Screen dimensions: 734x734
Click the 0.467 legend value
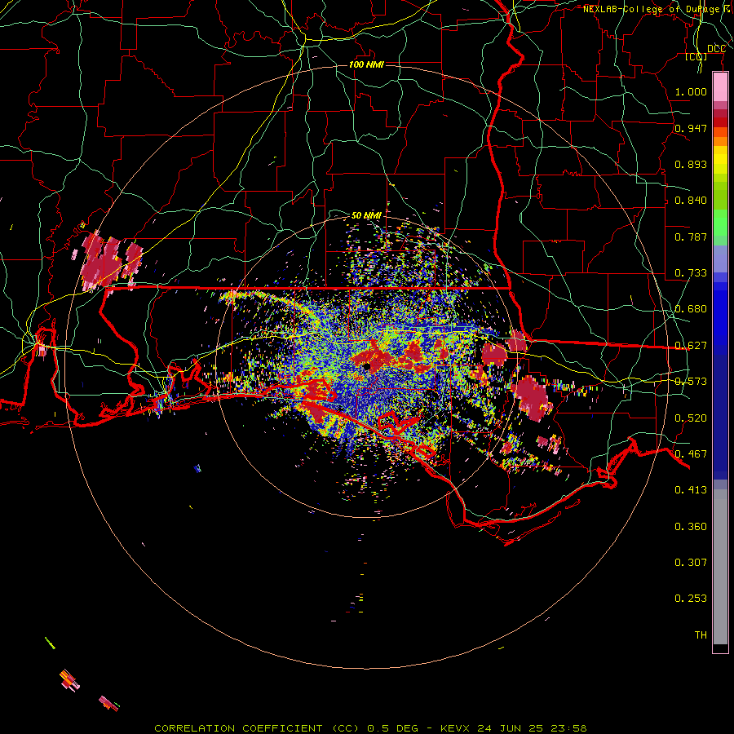tap(691, 454)
